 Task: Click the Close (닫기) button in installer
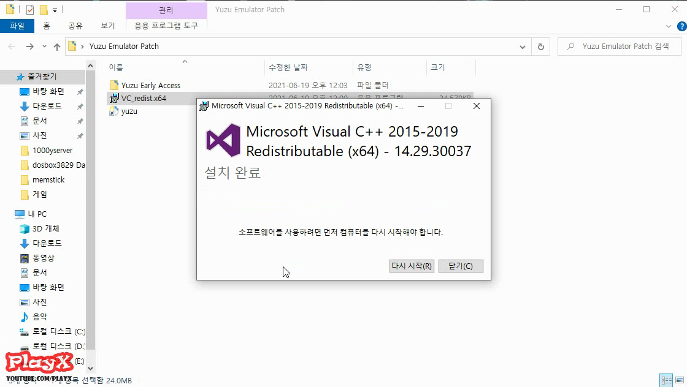(x=461, y=266)
